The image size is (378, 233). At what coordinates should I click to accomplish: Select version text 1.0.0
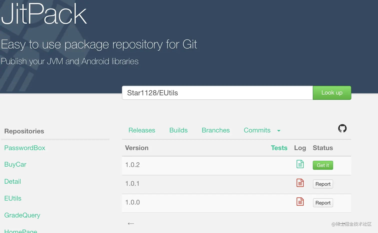click(132, 202)
